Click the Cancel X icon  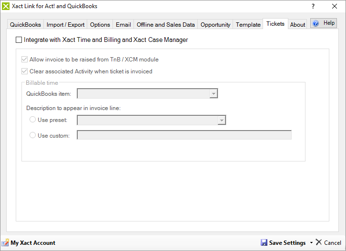[x=319, y=242]
